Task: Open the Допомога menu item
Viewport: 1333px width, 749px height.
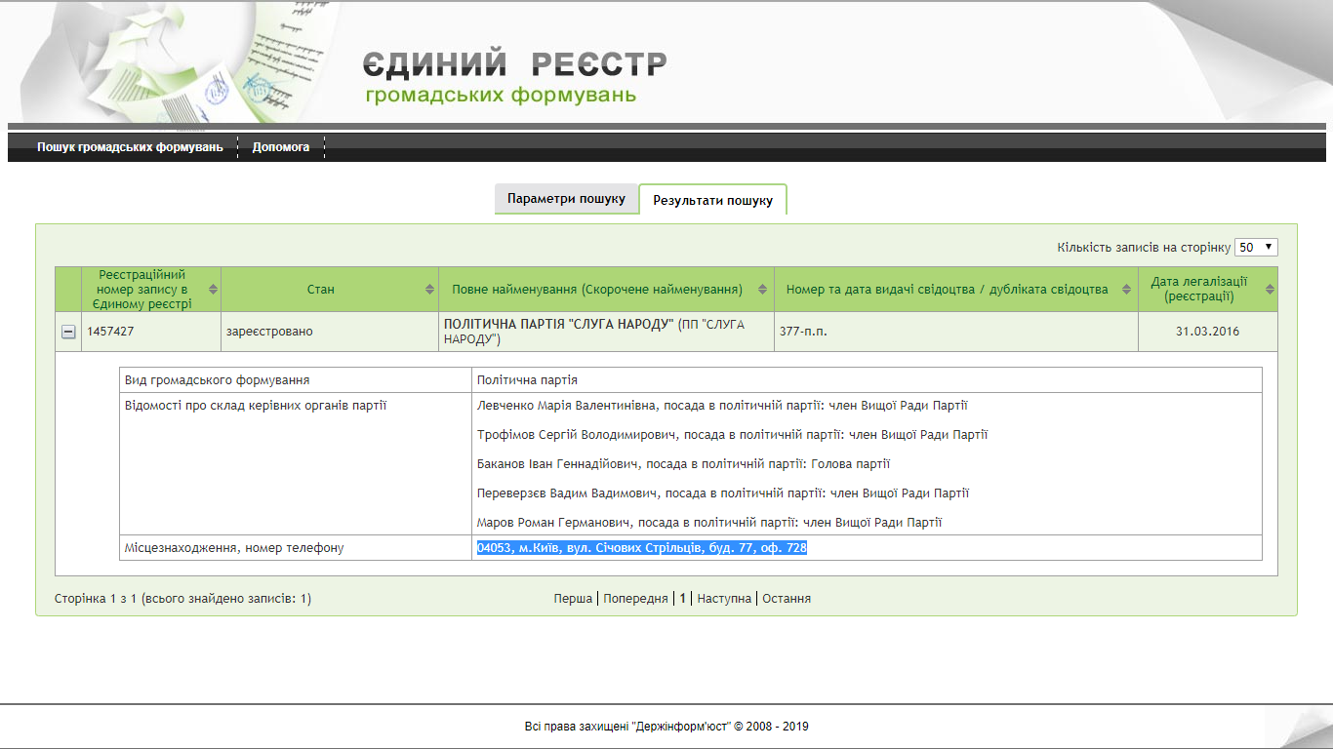Action: (x=281, y=147)
